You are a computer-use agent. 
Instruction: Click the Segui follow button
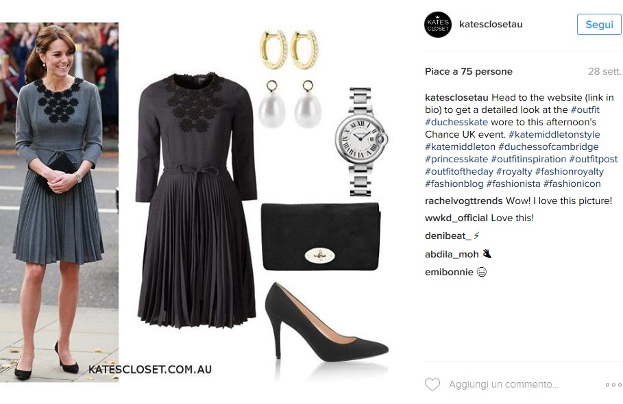tap(599, 24)
